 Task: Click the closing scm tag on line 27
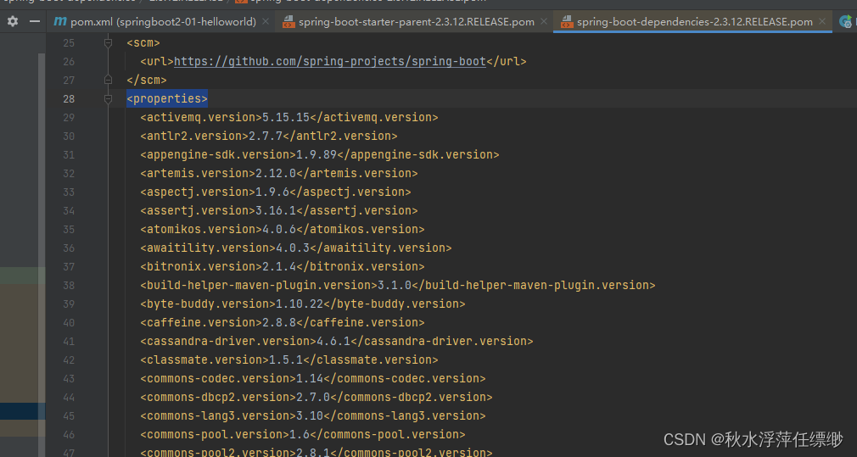(147, 80)
